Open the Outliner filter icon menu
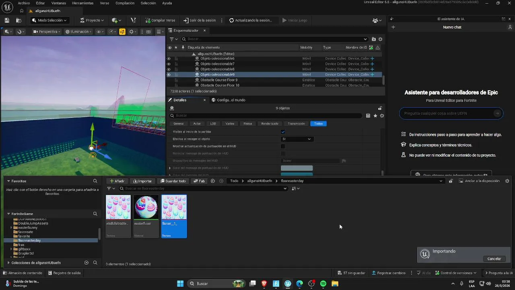This screenshot has height=290, width=515. coord(173,39)
